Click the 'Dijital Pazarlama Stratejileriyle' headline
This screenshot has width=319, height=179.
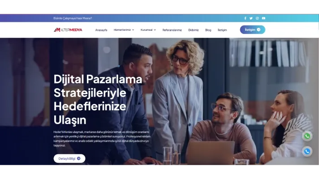(x=98, y=100)
